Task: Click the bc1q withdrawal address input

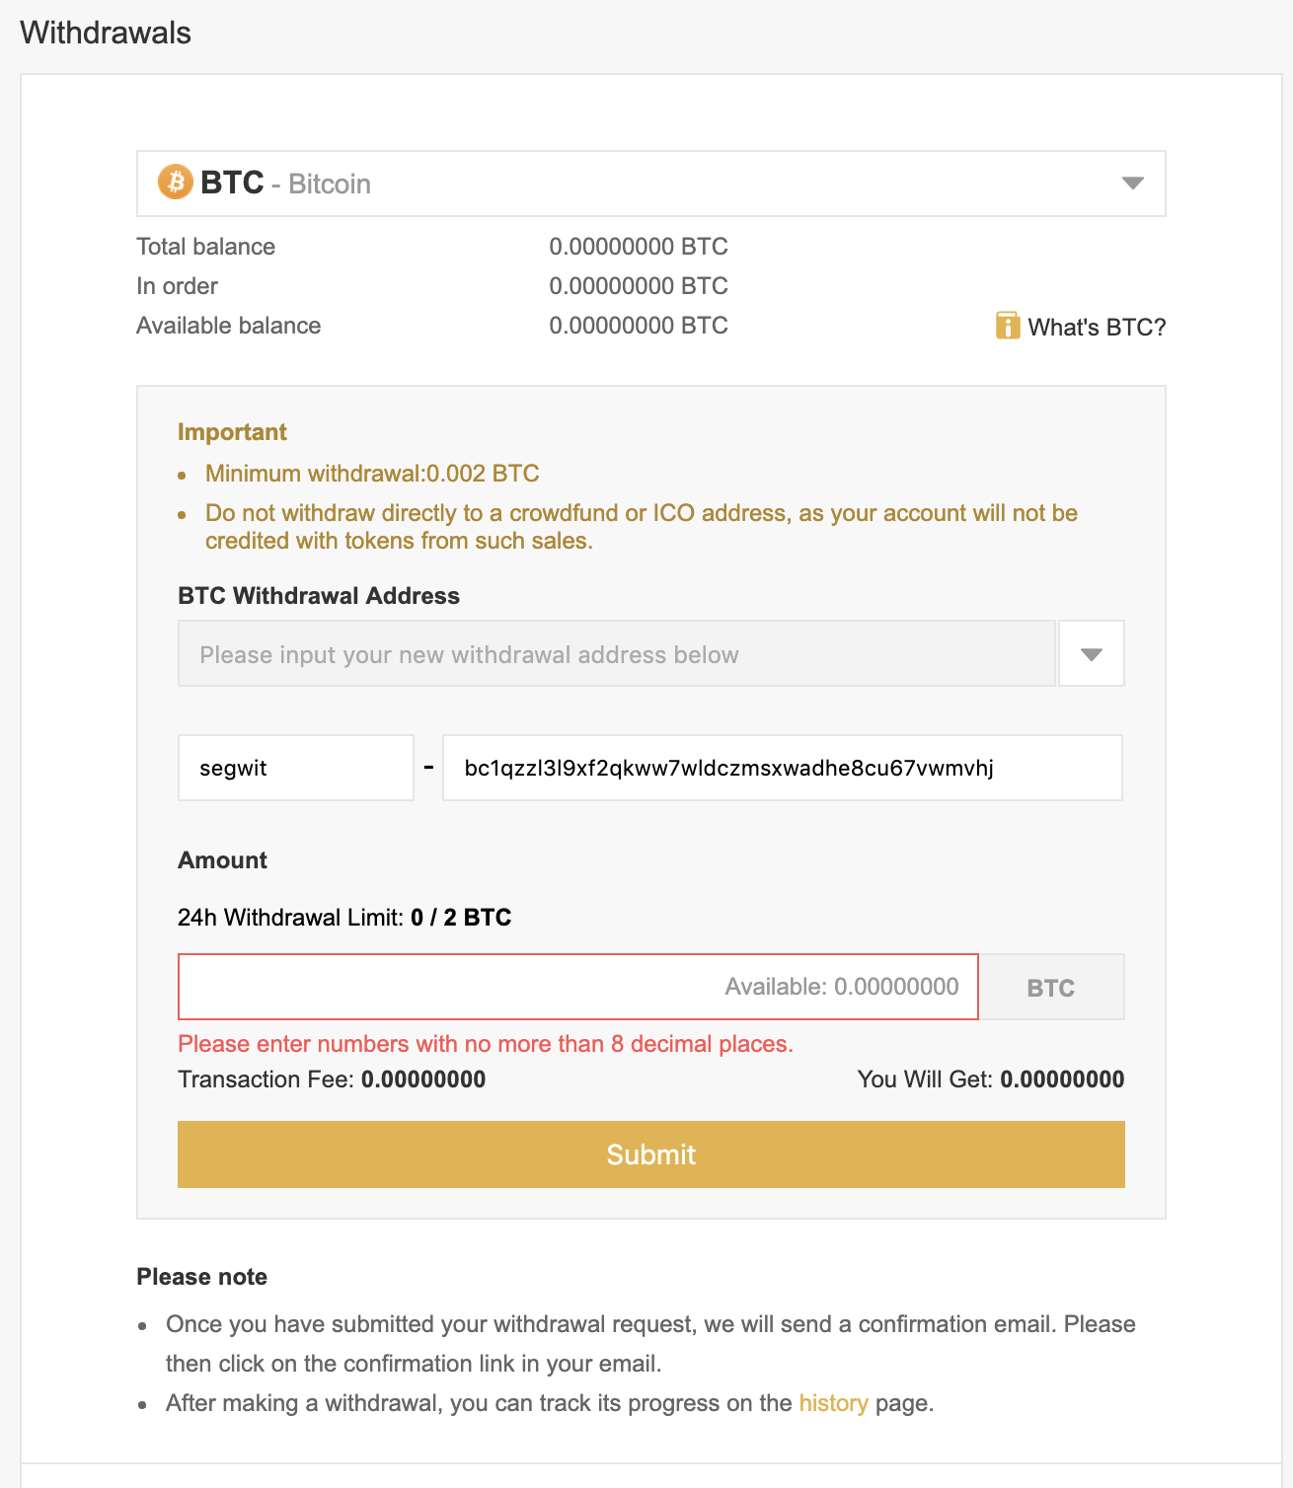Action: [783, 768]
